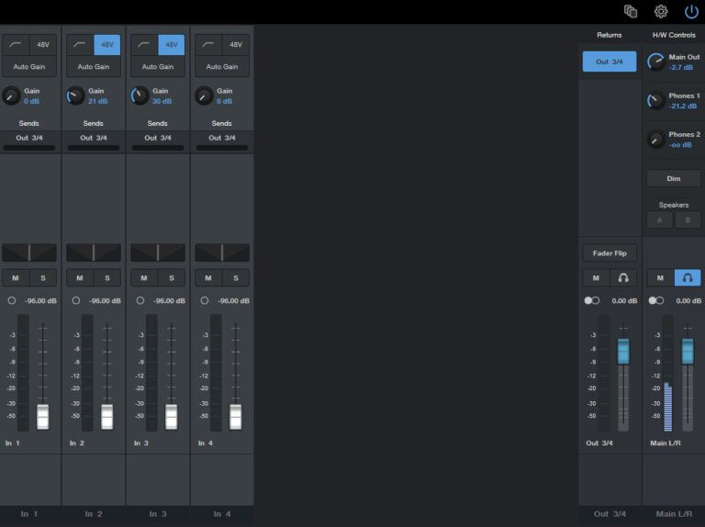Click the In 2 -96.00 dB level field

(105, 300)
